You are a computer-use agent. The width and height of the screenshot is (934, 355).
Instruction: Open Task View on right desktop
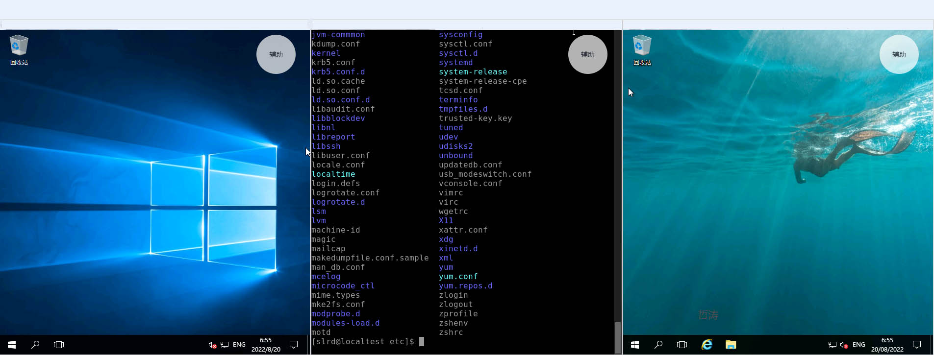click(682, 345)
